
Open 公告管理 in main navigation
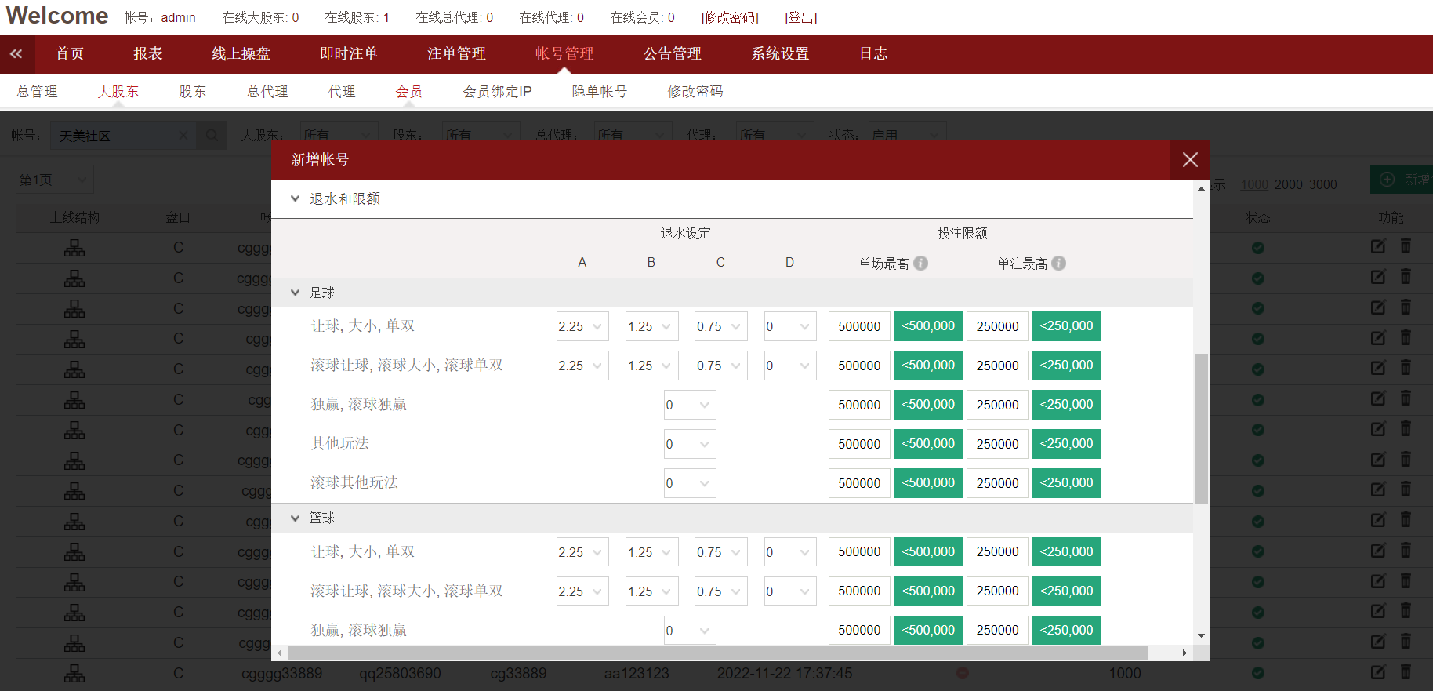tap(672, 54)
